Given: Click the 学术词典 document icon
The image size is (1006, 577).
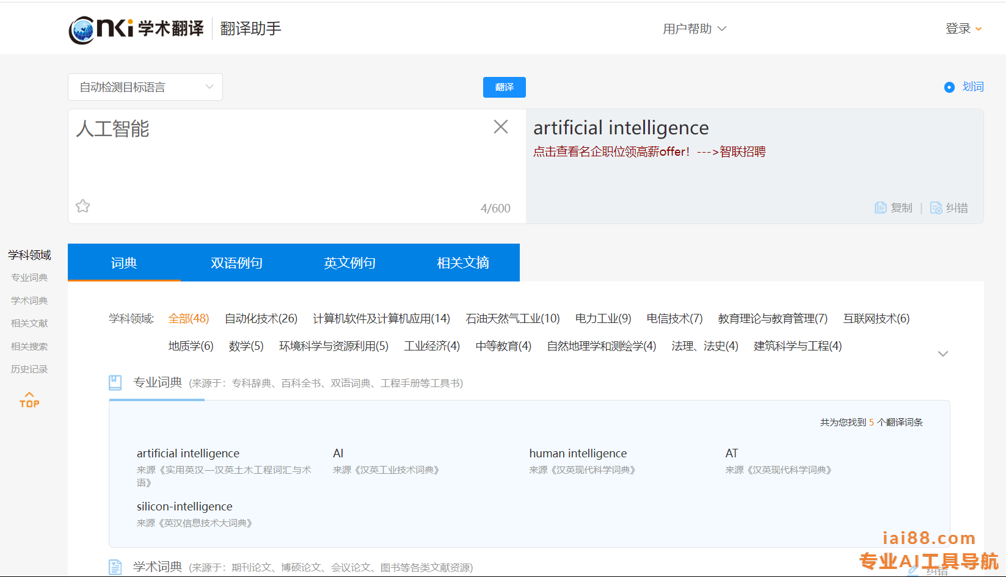Looking at the screenshot, I should (x=115, y=567).
